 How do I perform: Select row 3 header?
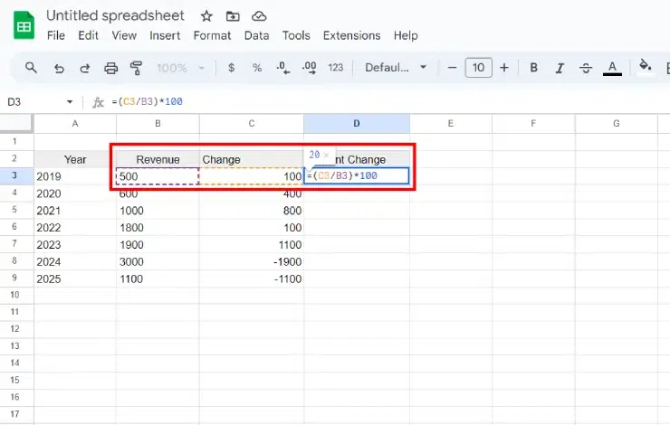14,175
